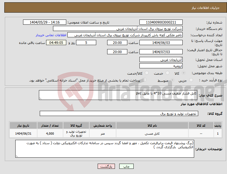Click the need number field 1104009003000211

point(161,22)
